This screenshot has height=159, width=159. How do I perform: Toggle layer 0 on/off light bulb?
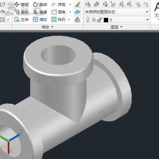88,20
